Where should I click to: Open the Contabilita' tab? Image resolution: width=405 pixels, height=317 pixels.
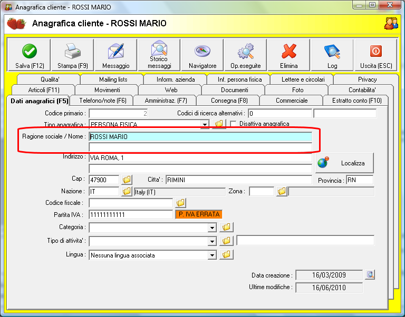[362, 90]
